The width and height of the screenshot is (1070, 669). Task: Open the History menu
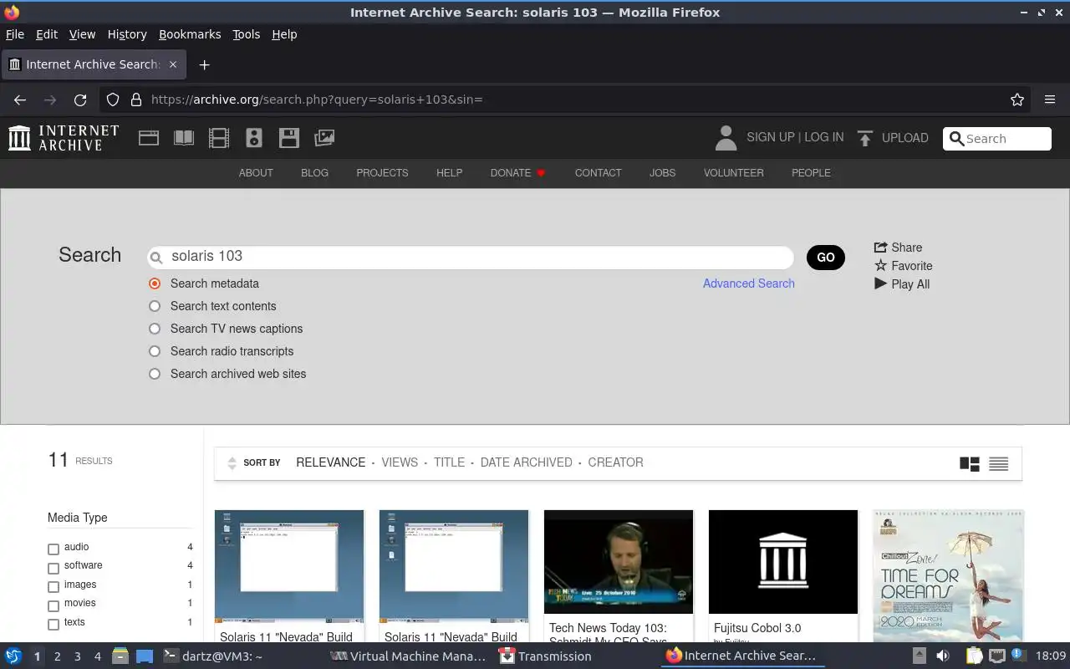[127, 34]
